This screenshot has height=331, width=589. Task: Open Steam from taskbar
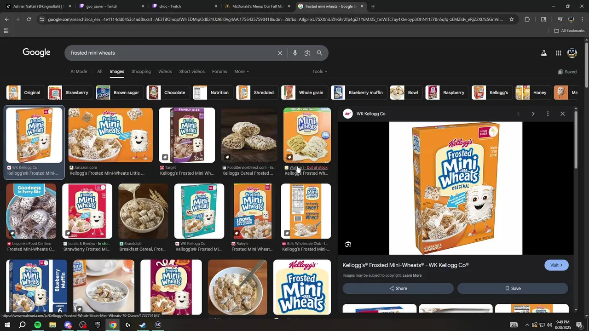click(143, 325)
